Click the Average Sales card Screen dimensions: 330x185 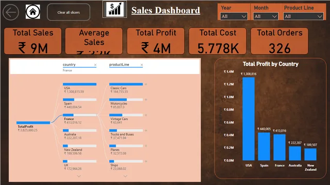(x=94, y=41)
